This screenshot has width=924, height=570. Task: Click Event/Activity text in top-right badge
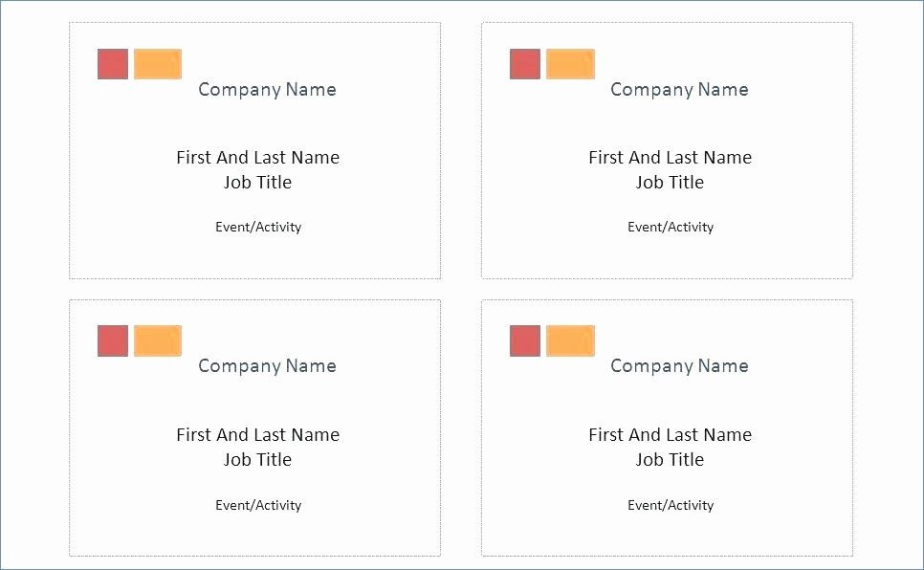click(671, 227)
